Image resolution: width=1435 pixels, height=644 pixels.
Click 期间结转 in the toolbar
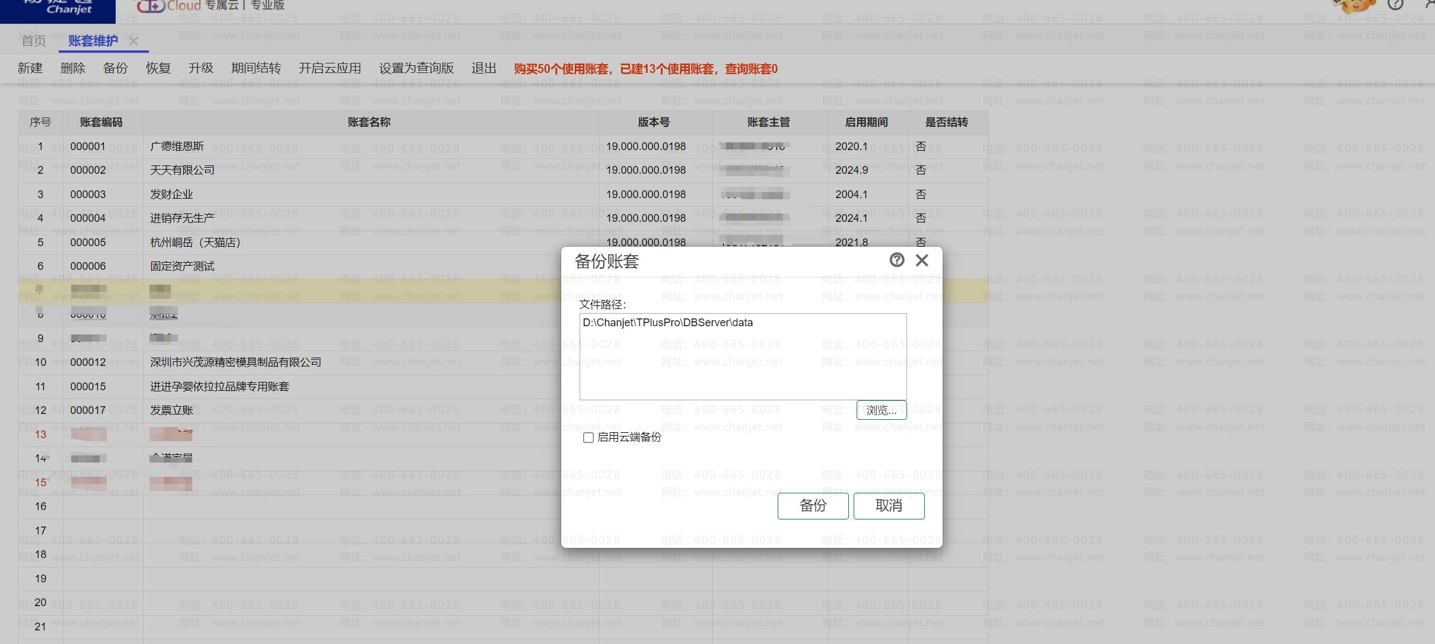pos(256,68)
